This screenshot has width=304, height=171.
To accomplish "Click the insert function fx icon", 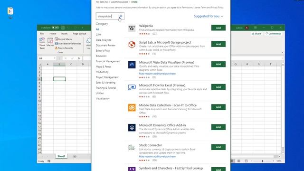I will pos(79,58).
